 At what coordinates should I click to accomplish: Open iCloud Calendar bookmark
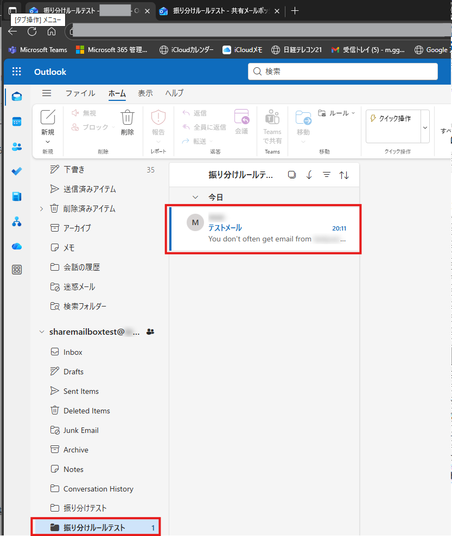point(187,50)
